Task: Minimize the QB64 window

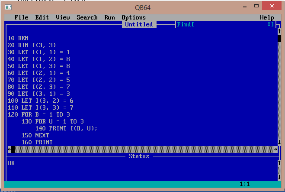Action: coord(245,6)
